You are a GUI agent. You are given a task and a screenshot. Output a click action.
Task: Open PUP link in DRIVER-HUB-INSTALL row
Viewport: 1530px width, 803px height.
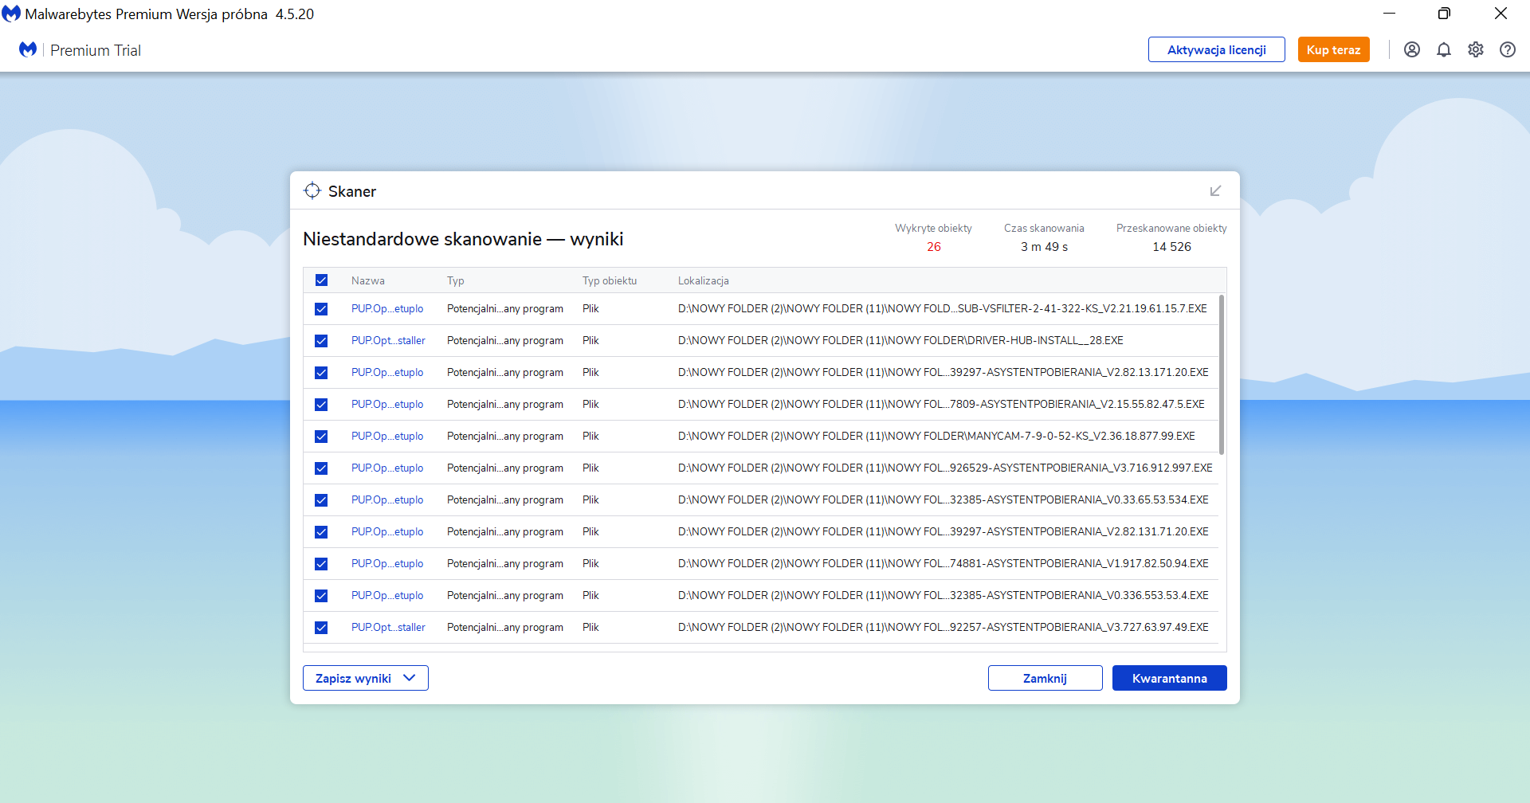[x=388, y=340]
